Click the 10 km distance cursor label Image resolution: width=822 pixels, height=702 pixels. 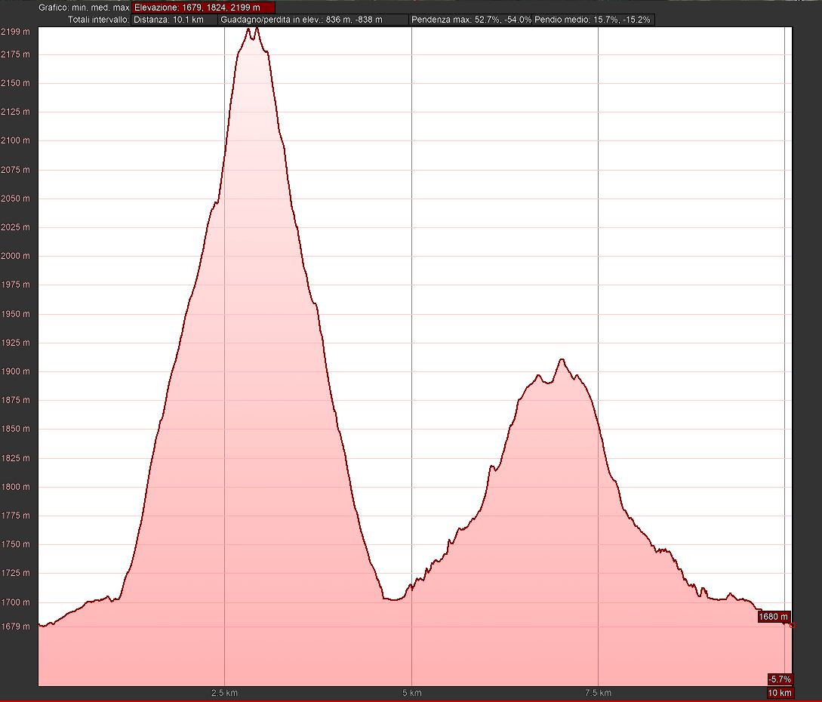point(780,693)
